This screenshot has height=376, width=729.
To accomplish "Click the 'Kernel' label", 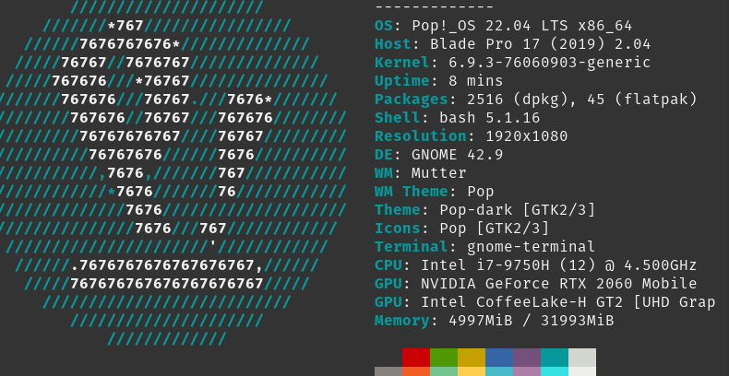I will point(402,62).
